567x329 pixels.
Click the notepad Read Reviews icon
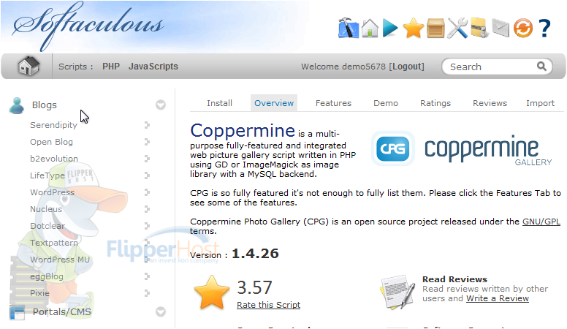click(x=397, y=292)
